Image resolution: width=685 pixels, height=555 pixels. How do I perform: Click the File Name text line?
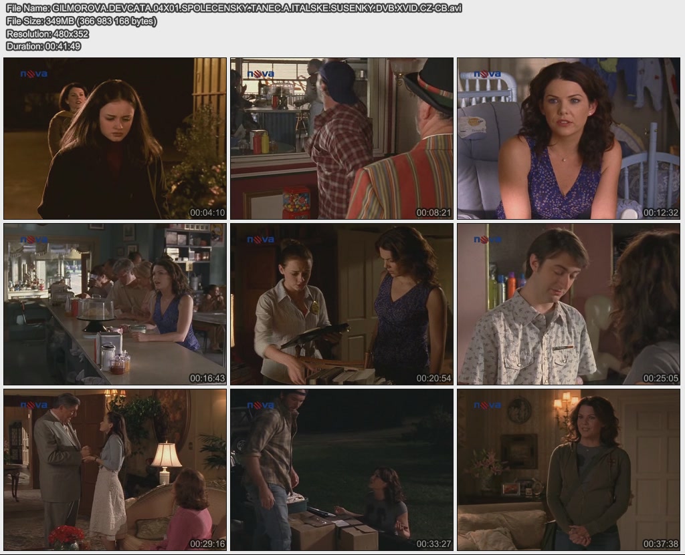pos(233,8)
